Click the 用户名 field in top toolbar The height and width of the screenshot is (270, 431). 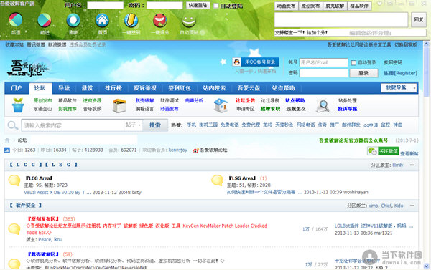106,6
